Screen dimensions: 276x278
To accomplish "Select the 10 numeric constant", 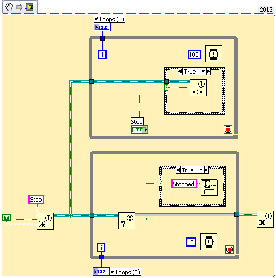I will click(191, 242).
